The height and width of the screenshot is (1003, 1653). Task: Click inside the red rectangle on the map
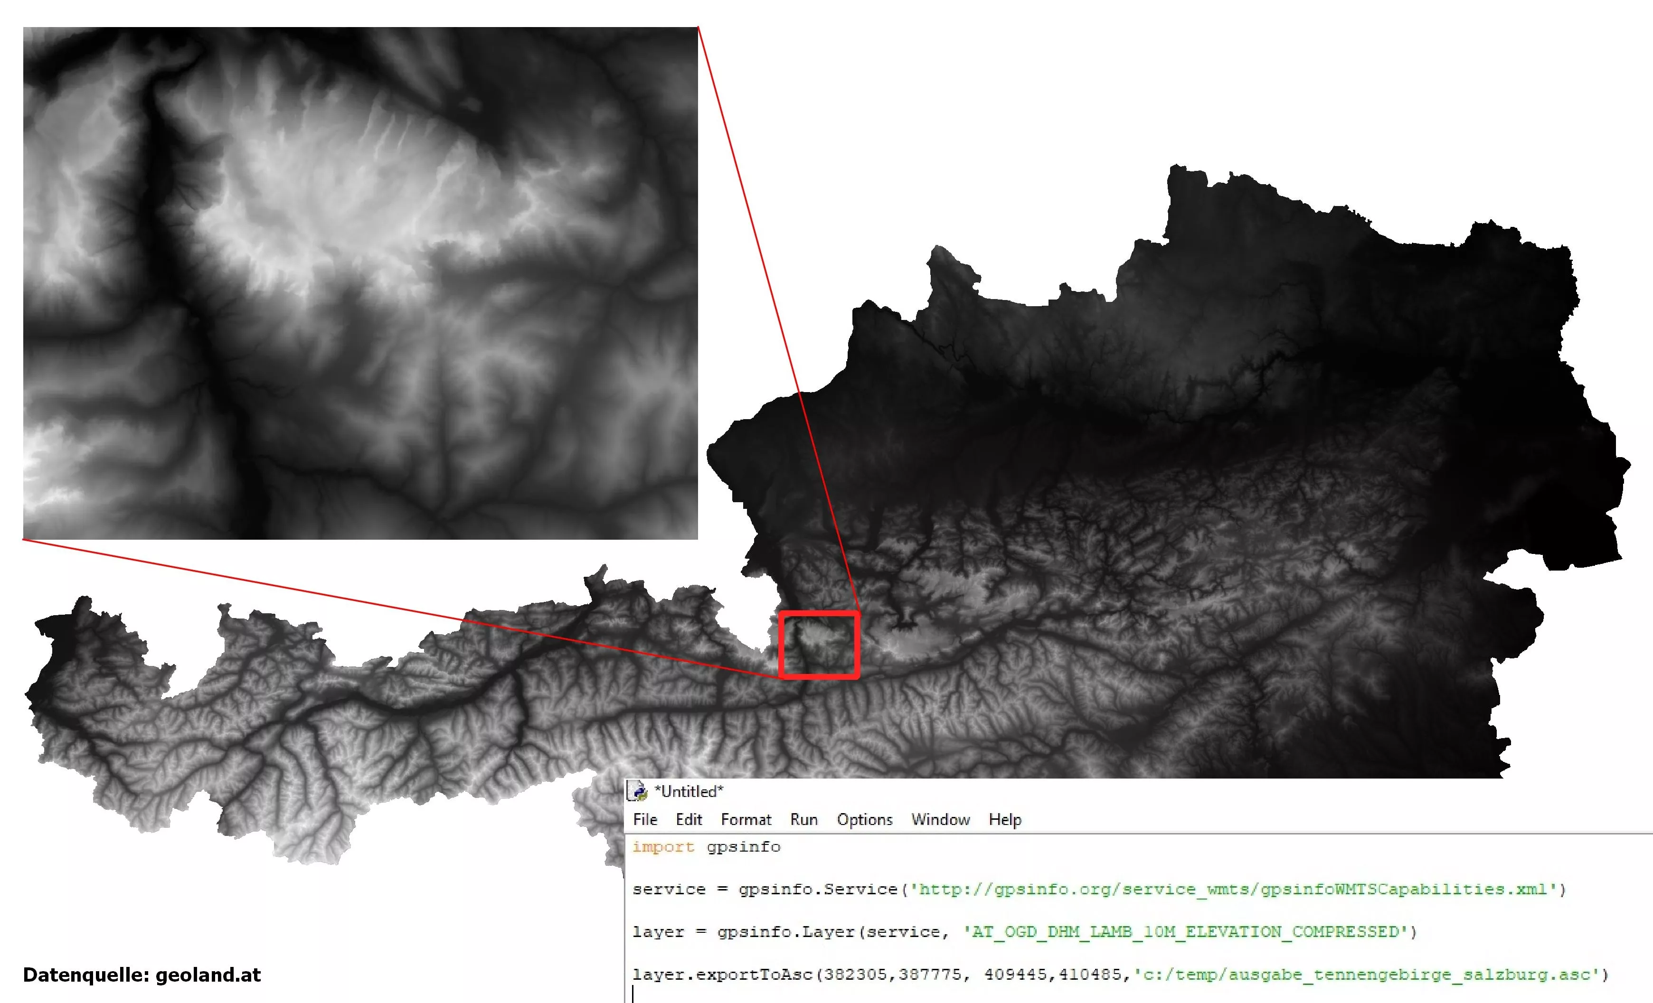point(819,645)
